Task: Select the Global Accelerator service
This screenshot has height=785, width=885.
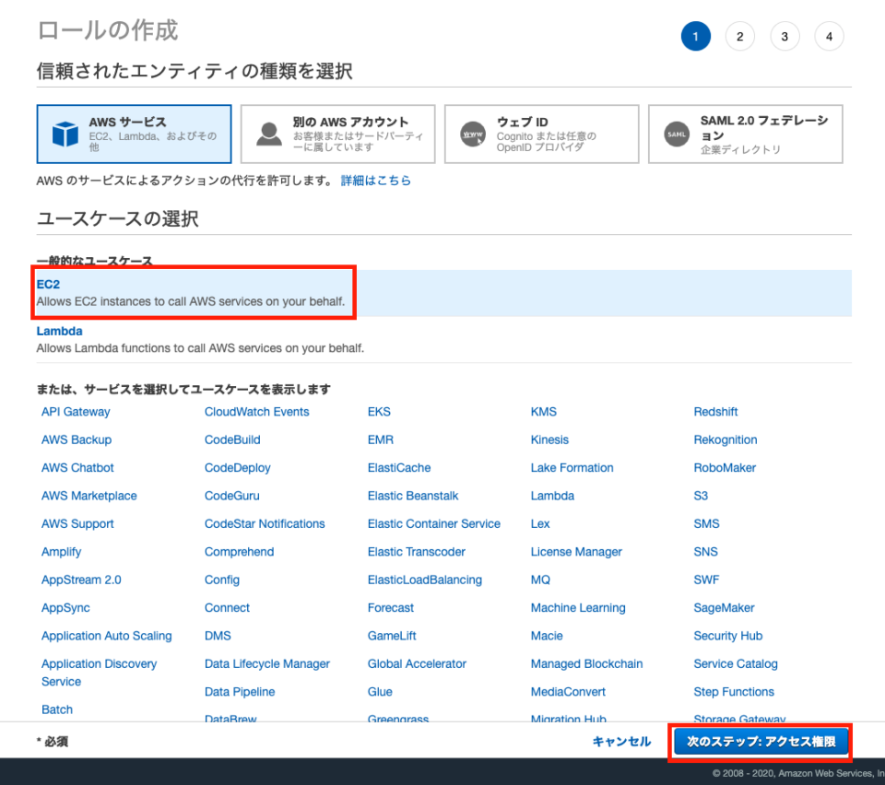Action: 417,663
